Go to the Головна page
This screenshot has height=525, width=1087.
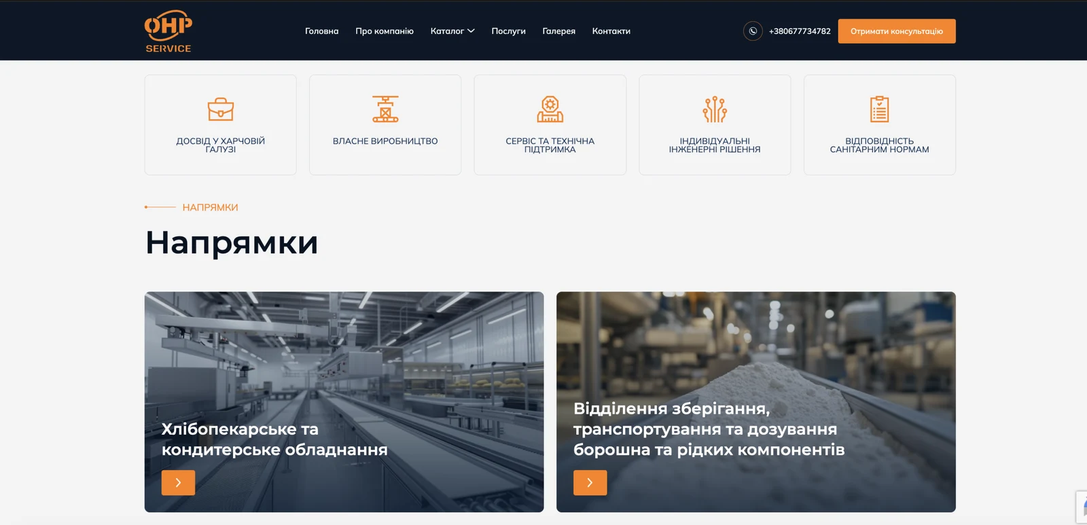click(321, 31)
